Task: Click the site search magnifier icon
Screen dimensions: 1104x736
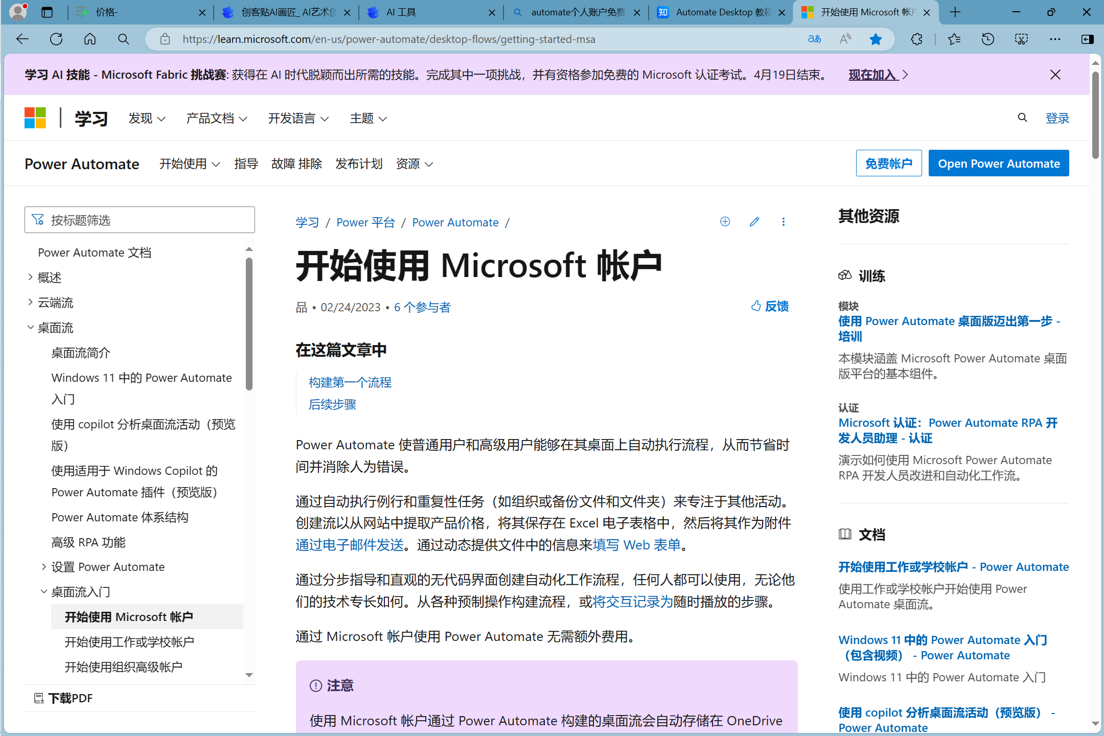Action: point(1022,118)
